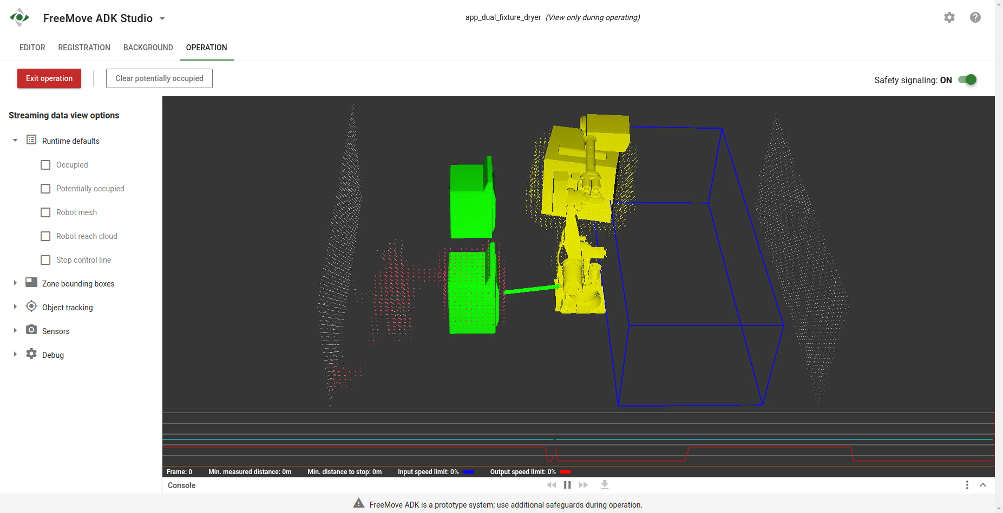Expand the Zone bounding boxes group
This screenshot has width=1003, height=513.
pyautogui.click(x=15, y=283)
